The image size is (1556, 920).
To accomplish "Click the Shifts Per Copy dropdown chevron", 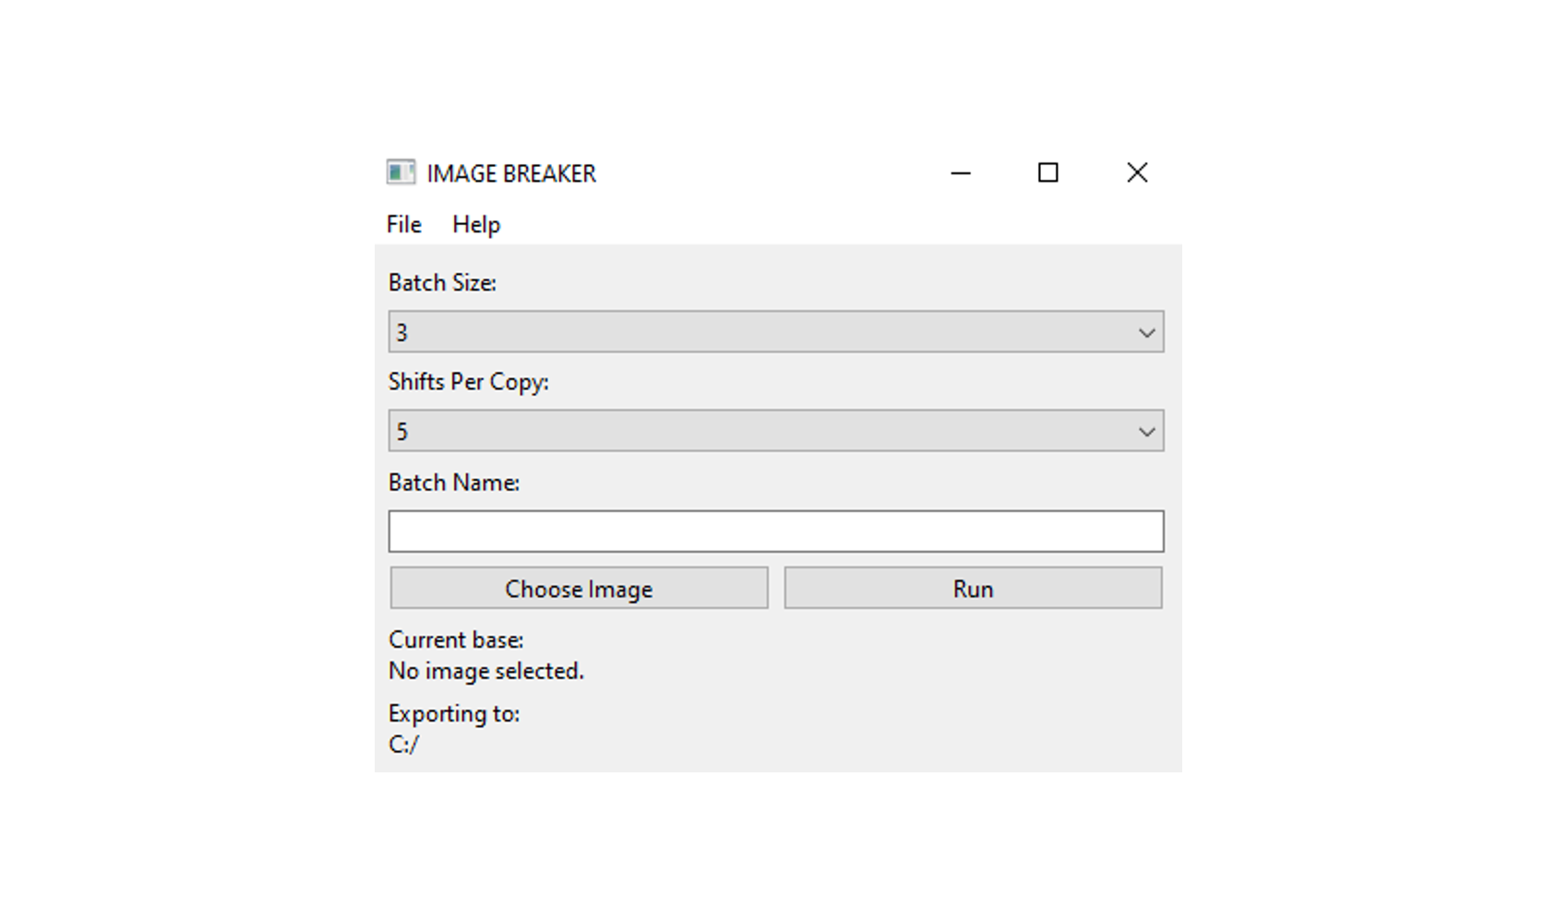I will click(x=1146, y=431).
